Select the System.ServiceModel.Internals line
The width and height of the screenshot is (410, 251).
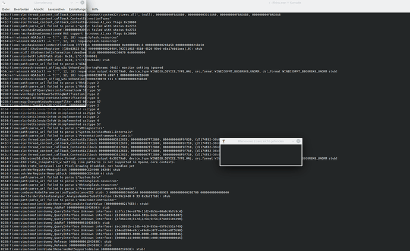pos(67,132)
